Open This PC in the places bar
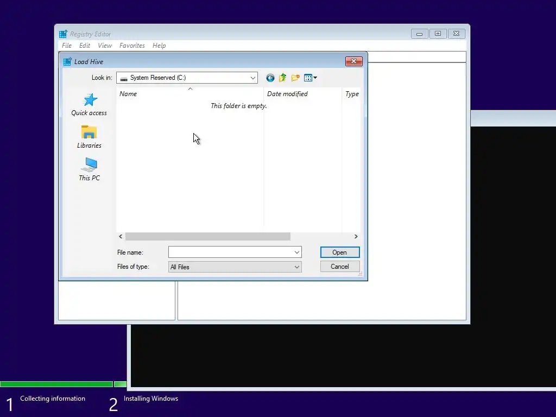The width and height of the screenshot is (556, 417). click(x=89, y=169)
